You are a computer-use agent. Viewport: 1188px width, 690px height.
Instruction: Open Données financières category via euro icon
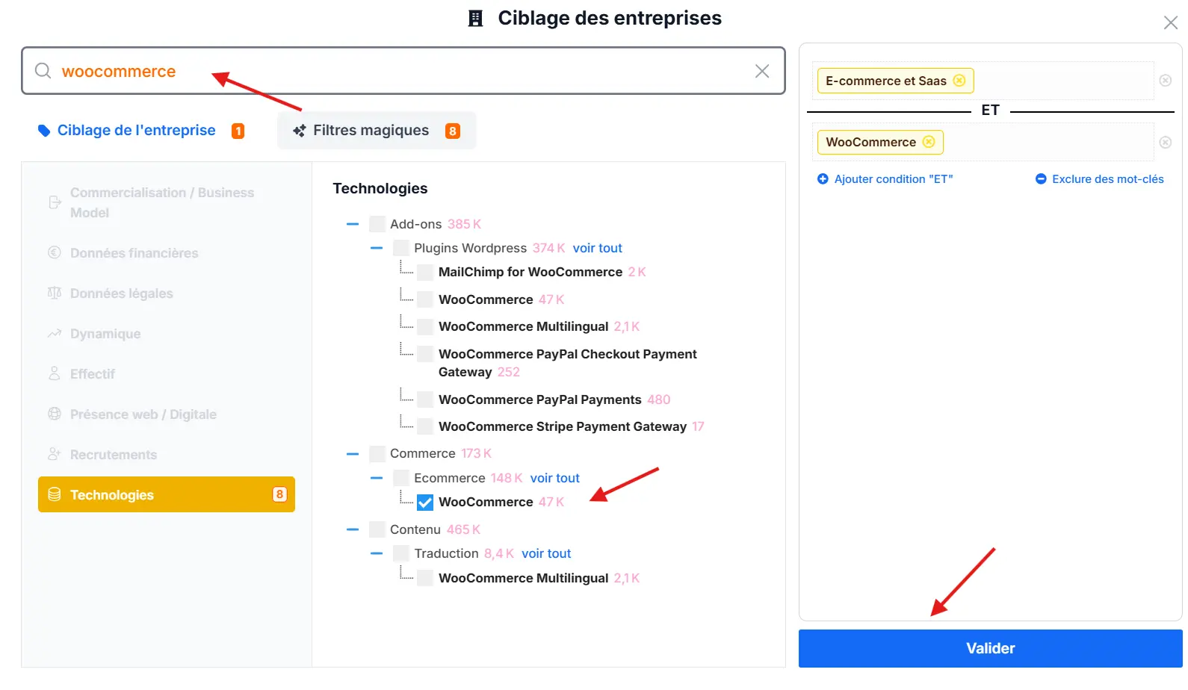coord(54,252)
